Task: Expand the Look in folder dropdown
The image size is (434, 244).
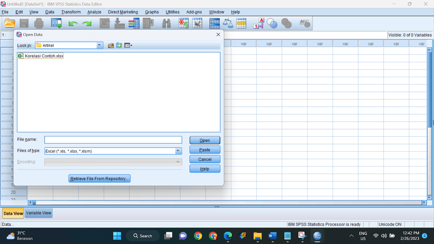Action: pyautogui.click(x=99, y=45)
